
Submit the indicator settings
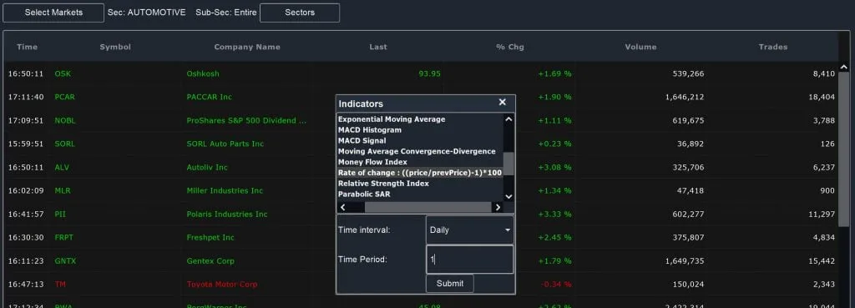pos(450,284)
